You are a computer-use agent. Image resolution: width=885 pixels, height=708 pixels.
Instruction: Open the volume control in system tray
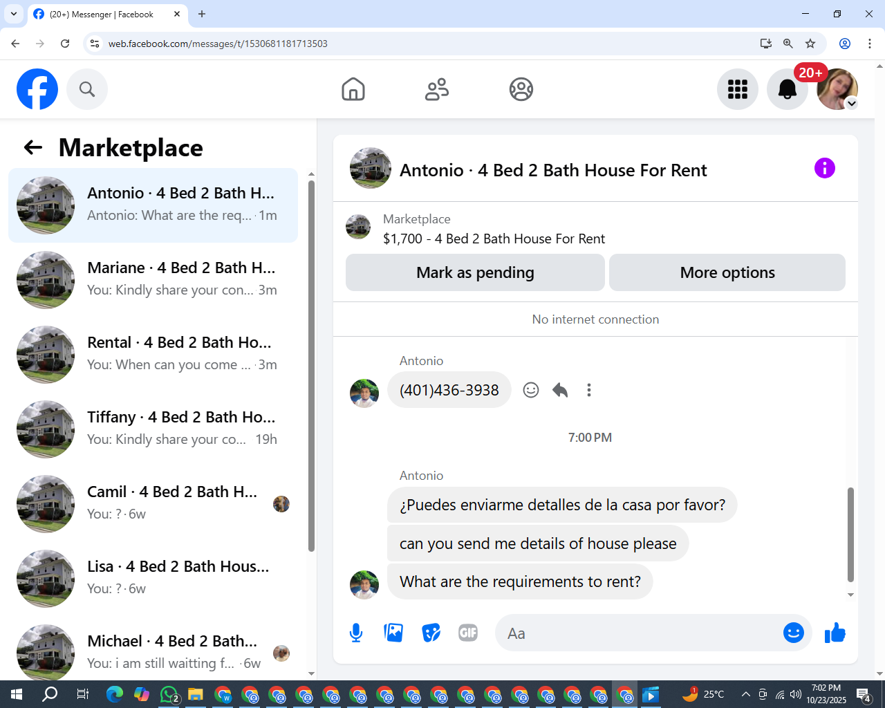tap(796, 694)
